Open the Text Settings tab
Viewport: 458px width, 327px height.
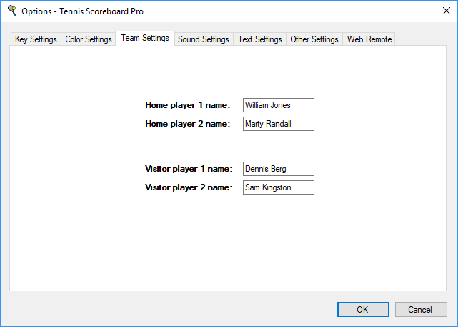click(260, 39)
